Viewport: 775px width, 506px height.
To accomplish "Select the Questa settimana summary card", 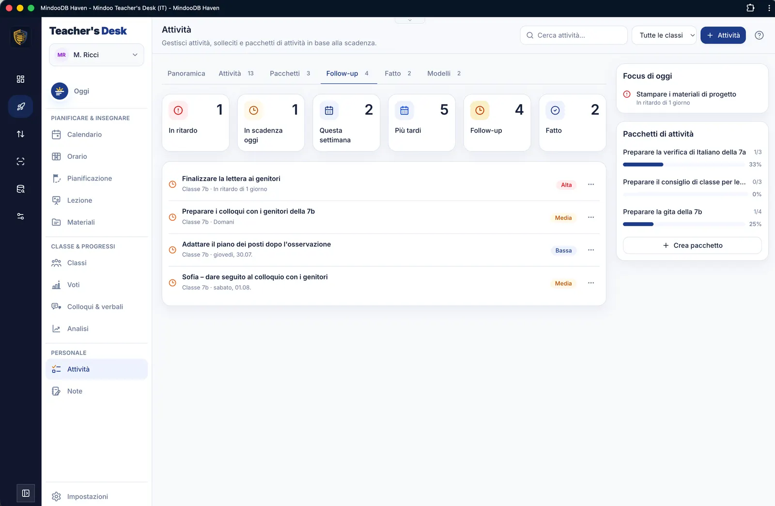I will 346,123.
